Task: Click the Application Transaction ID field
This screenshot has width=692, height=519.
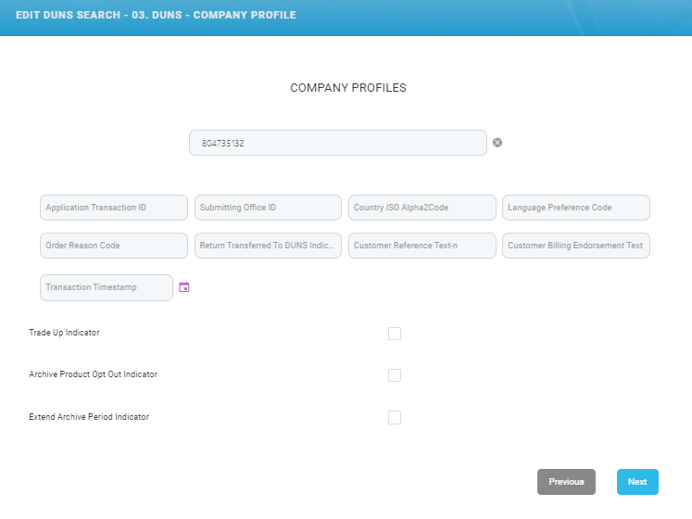Action: tap(114, 208)
